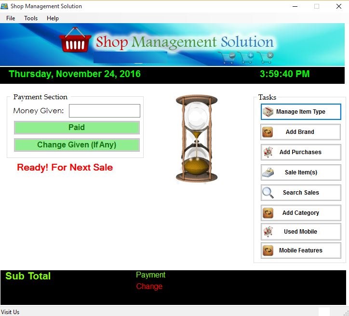Click the green Paid button
The height and width of the screenshot is (316, 349).
[x=77, y=128]
